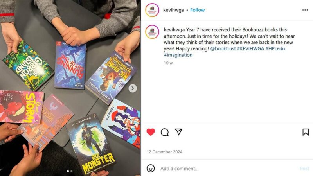The image size is (313, 176).
Task: Open the #imagination hashtag
Action: coord(178,55)
